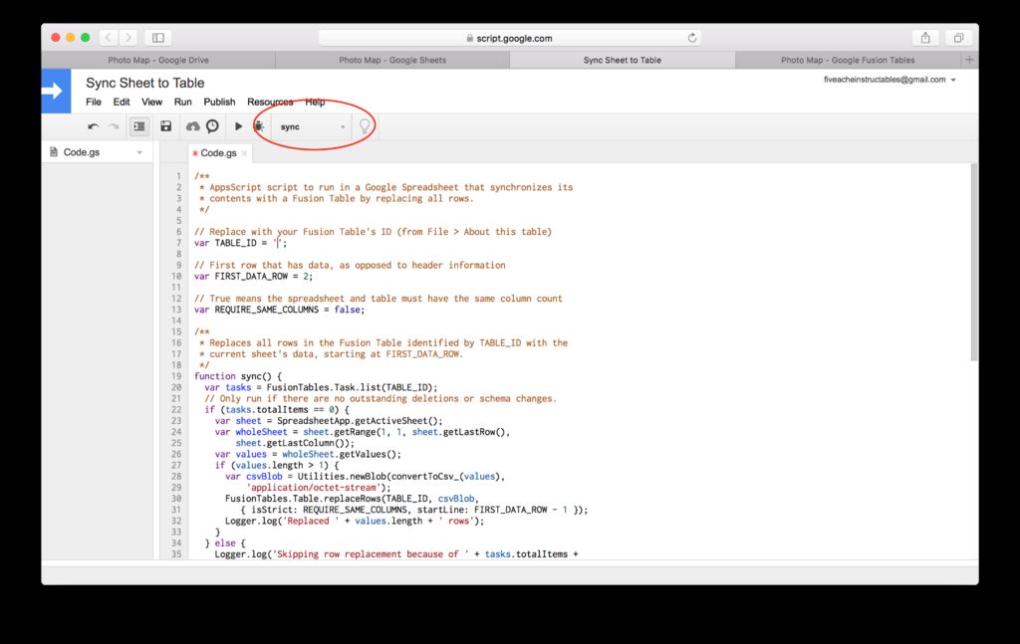1020x644 pixels.
Task: Toggle the Safari sidebar button
Action: pos(158,38)
